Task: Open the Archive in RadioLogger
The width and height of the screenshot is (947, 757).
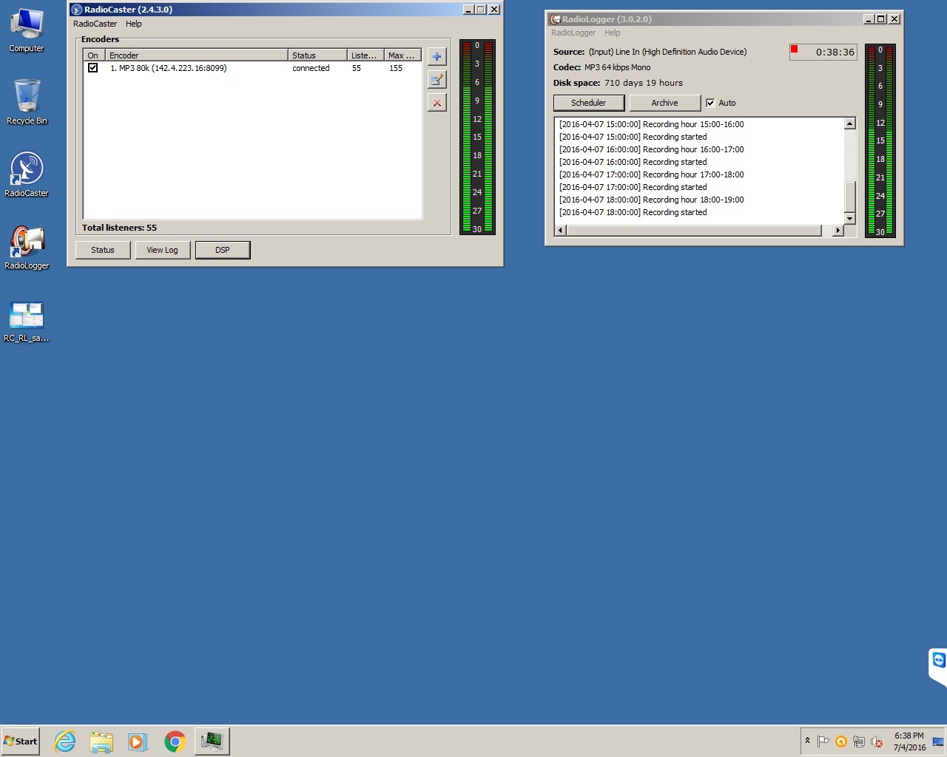Action: coord(664,103)
